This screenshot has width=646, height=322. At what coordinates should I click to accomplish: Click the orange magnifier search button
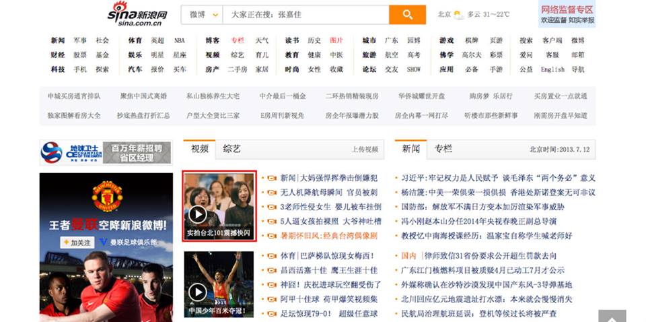(407, 15)
